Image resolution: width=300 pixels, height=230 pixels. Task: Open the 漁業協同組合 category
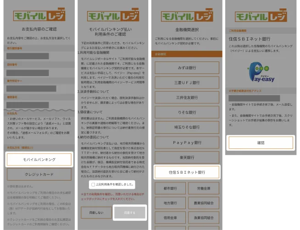tap(204, 218)
